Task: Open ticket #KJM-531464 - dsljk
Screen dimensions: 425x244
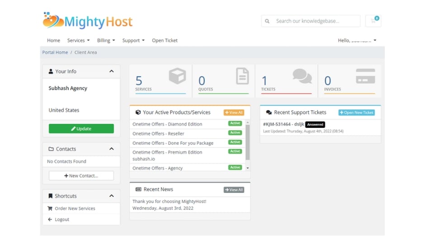Action: (283, 124)
